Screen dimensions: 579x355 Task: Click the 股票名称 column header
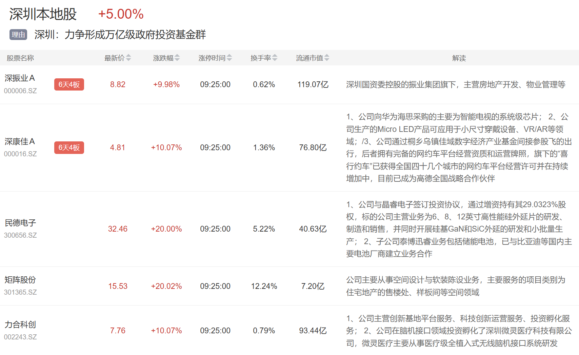[20, 58]
